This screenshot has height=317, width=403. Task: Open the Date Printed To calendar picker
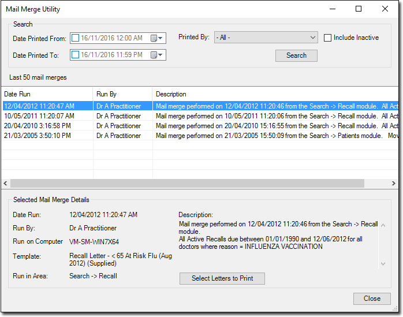[x=156, y=55]
